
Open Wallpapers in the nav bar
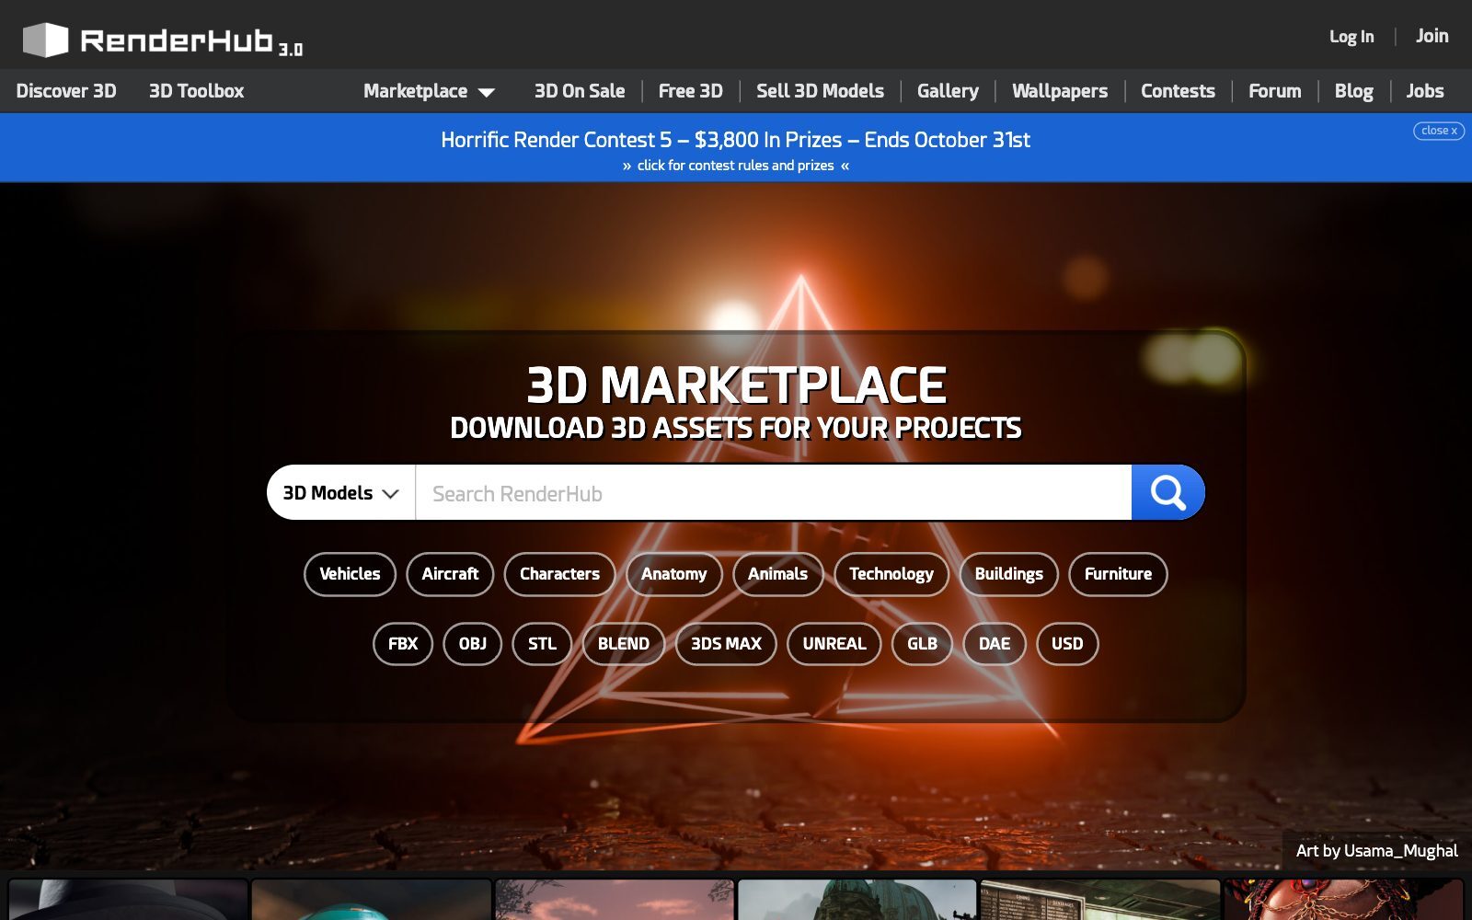1060,91
